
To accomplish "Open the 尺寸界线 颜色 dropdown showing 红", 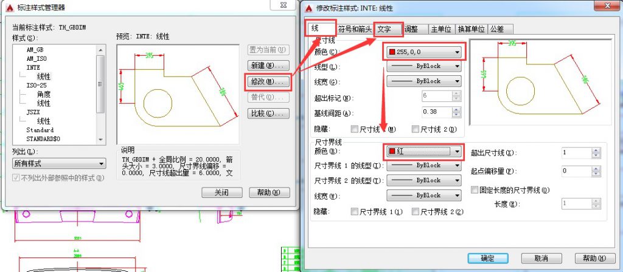I will [423, 151].
